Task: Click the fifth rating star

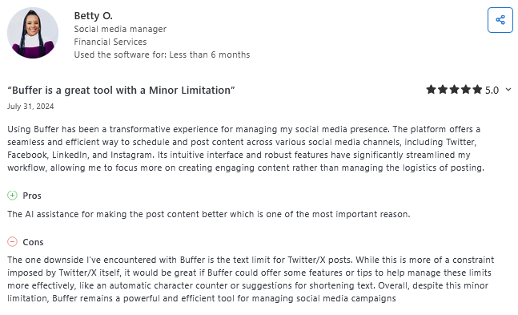Action: [477, 89]
